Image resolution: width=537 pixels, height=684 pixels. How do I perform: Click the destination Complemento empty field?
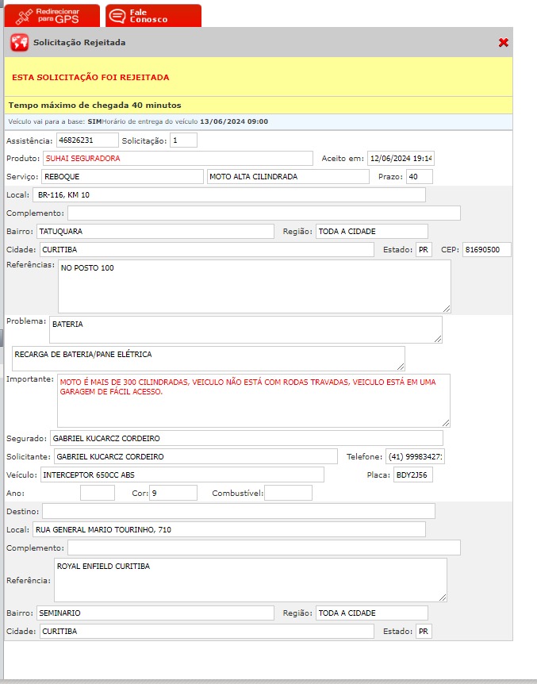(264, 548)
